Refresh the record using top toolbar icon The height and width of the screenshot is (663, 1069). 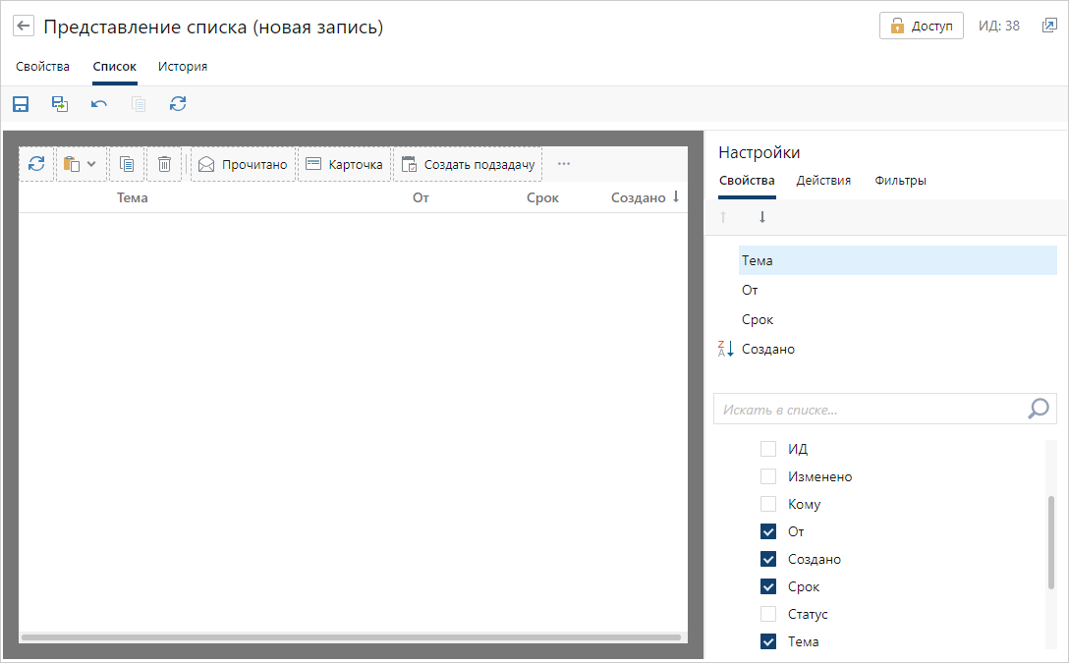(x=178, y=104)
